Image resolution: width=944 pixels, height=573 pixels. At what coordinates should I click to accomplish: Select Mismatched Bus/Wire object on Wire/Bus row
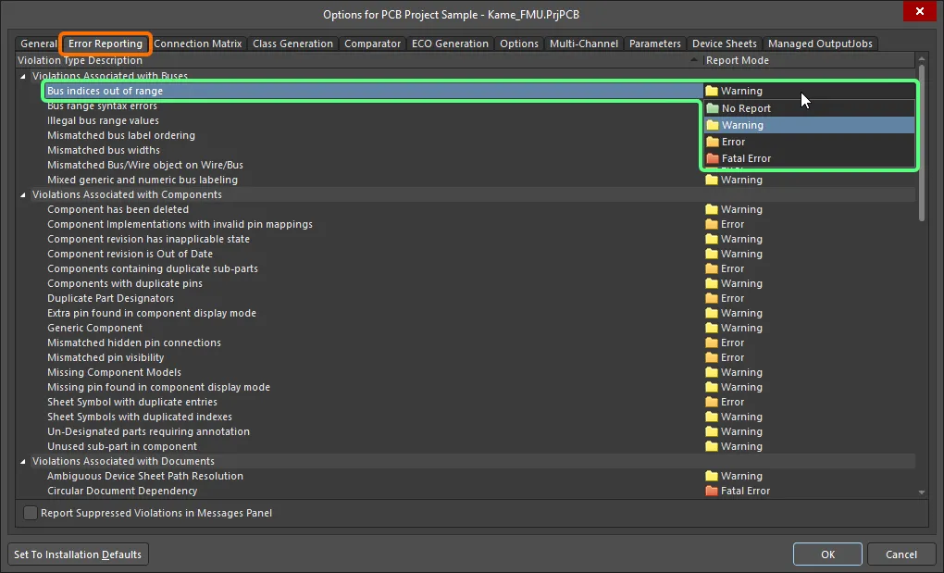pyautogui.click(x=145, y=165)
